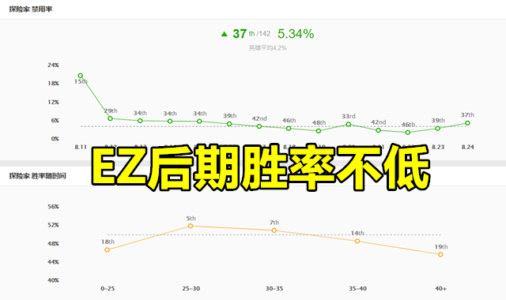Screen dimensions: 506x300
Task: Click the 42nd point right of 33rd
Action: 378,130
